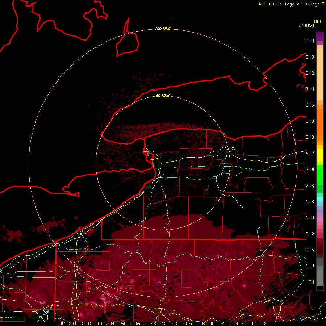326x326 pixels.
Task: Click the 50 NMI range ring label
Action: click(163, 96)
